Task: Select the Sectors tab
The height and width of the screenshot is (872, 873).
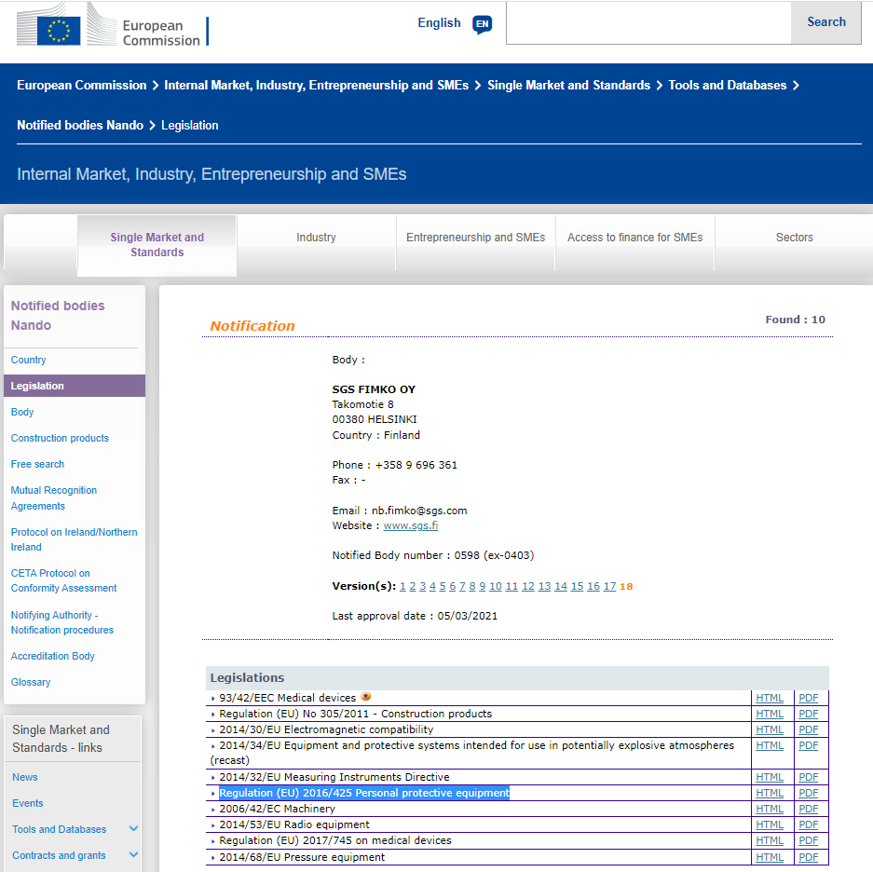Action: [x=794, y=238]
